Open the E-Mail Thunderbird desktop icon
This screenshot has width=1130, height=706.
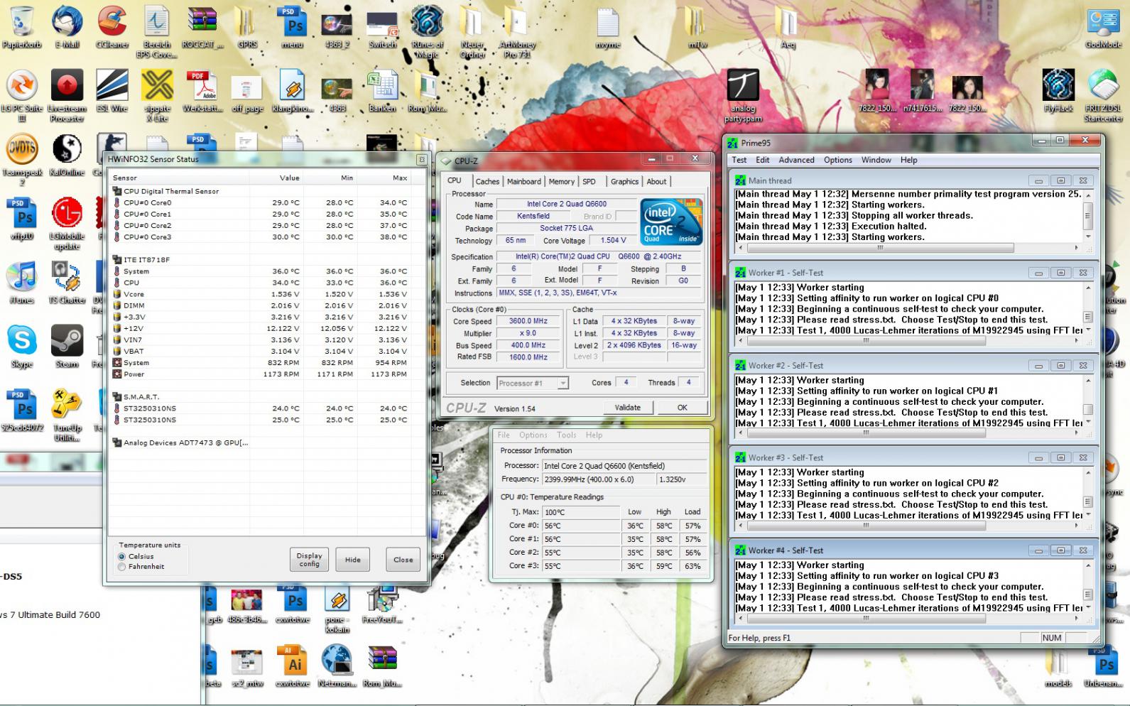67,27
